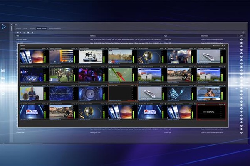Open the London Parliament river feed thumbnail

pyautogui.click(x=120, y=56)
